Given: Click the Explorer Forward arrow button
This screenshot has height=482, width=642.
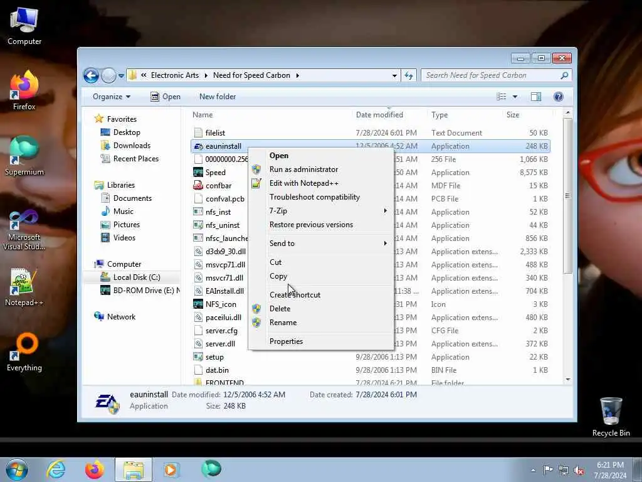Looking at the screenshot, I should pos(108,75).
